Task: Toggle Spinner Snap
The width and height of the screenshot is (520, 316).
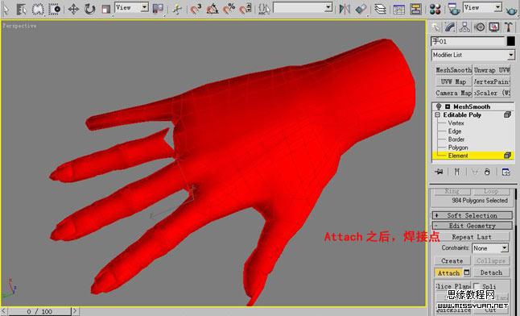Action: 246,9
